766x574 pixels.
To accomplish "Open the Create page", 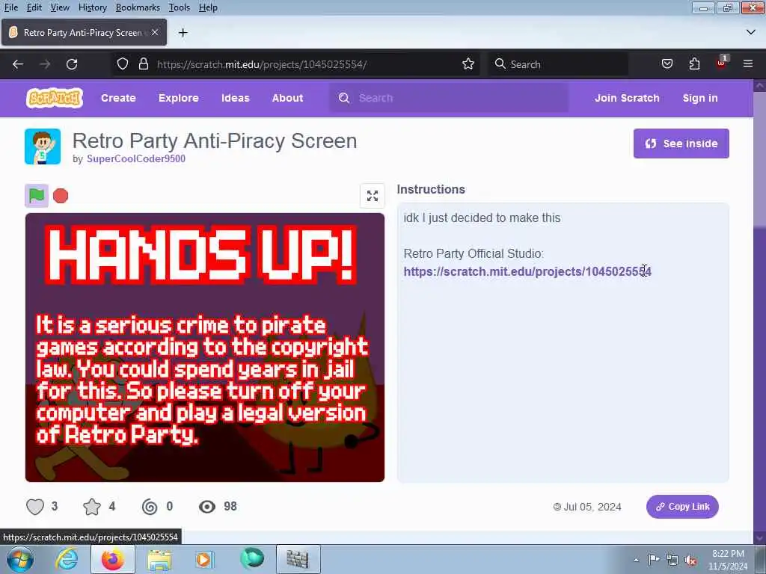I will click(118, 98).
